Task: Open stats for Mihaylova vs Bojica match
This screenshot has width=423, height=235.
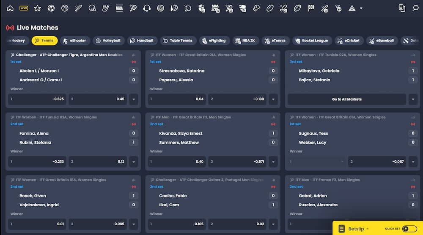Action: pyautogui.click(x=413, y=55)
